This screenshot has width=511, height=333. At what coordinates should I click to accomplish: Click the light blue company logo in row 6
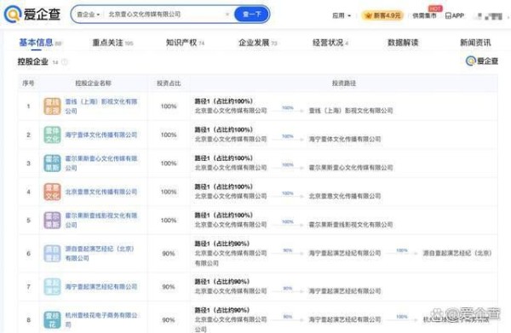click(x=52, y=254)
